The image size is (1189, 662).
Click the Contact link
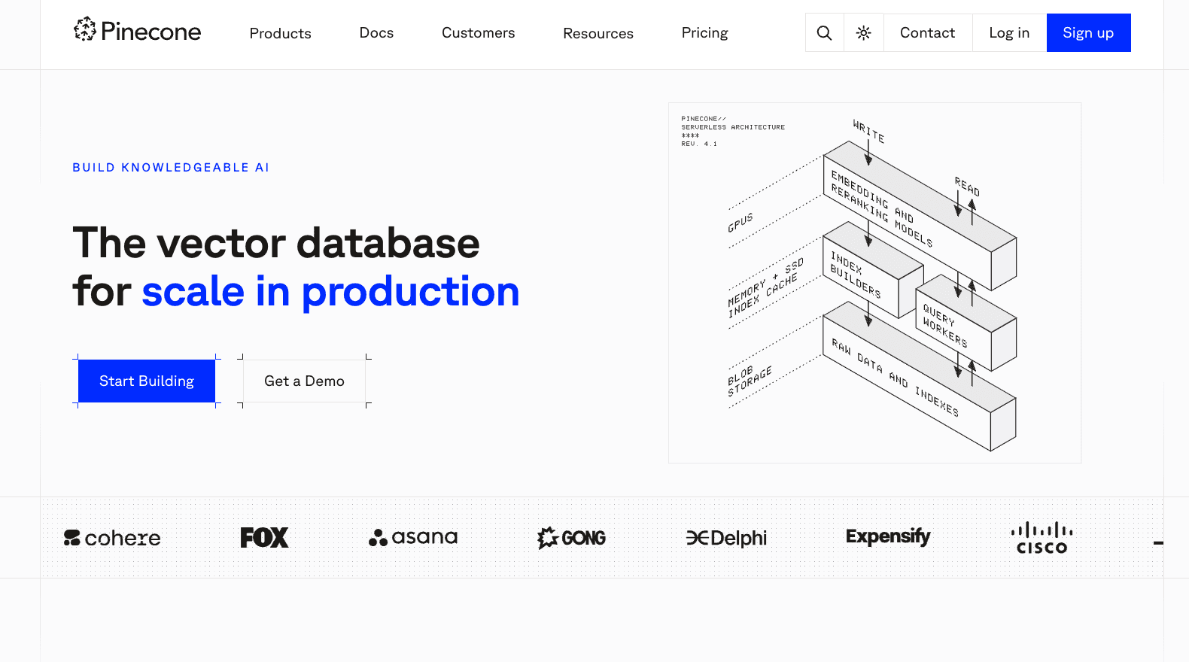927,33
